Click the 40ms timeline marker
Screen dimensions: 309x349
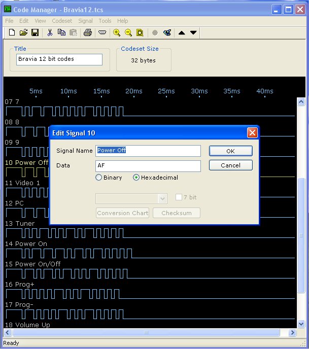[x=265, y=91]
